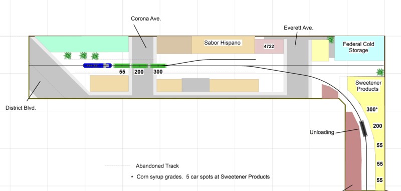
Task: Click the Unloading label
Action: point(322,132)
